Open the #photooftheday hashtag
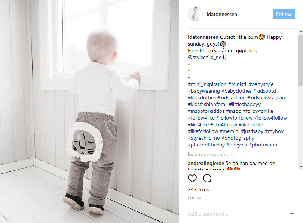This screenshot has width=303, height=223. 206,145
